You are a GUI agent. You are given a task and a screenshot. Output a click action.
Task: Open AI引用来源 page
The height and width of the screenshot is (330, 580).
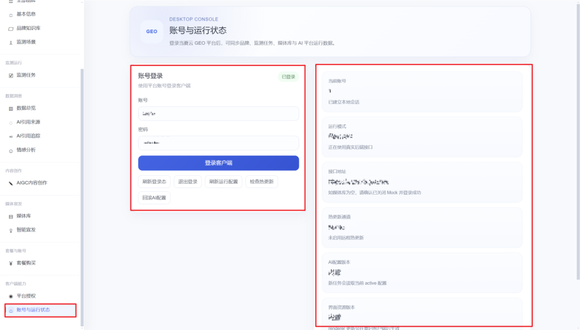click(x=28, y=122)
